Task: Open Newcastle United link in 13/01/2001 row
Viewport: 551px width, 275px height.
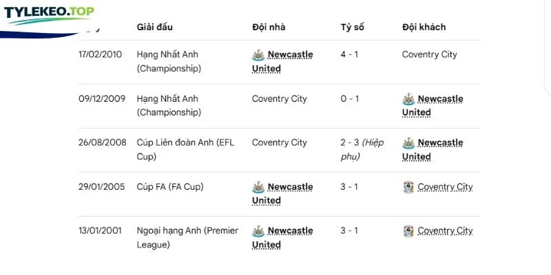Action: 282,237
